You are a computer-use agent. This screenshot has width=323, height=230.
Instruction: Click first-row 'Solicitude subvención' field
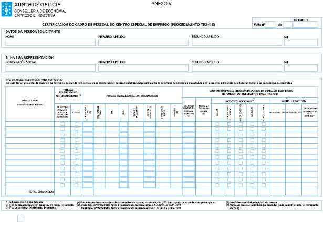click(189, 124)
